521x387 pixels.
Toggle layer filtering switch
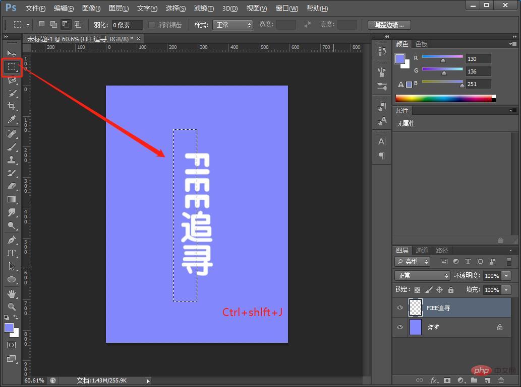click(x=509, y=261)
